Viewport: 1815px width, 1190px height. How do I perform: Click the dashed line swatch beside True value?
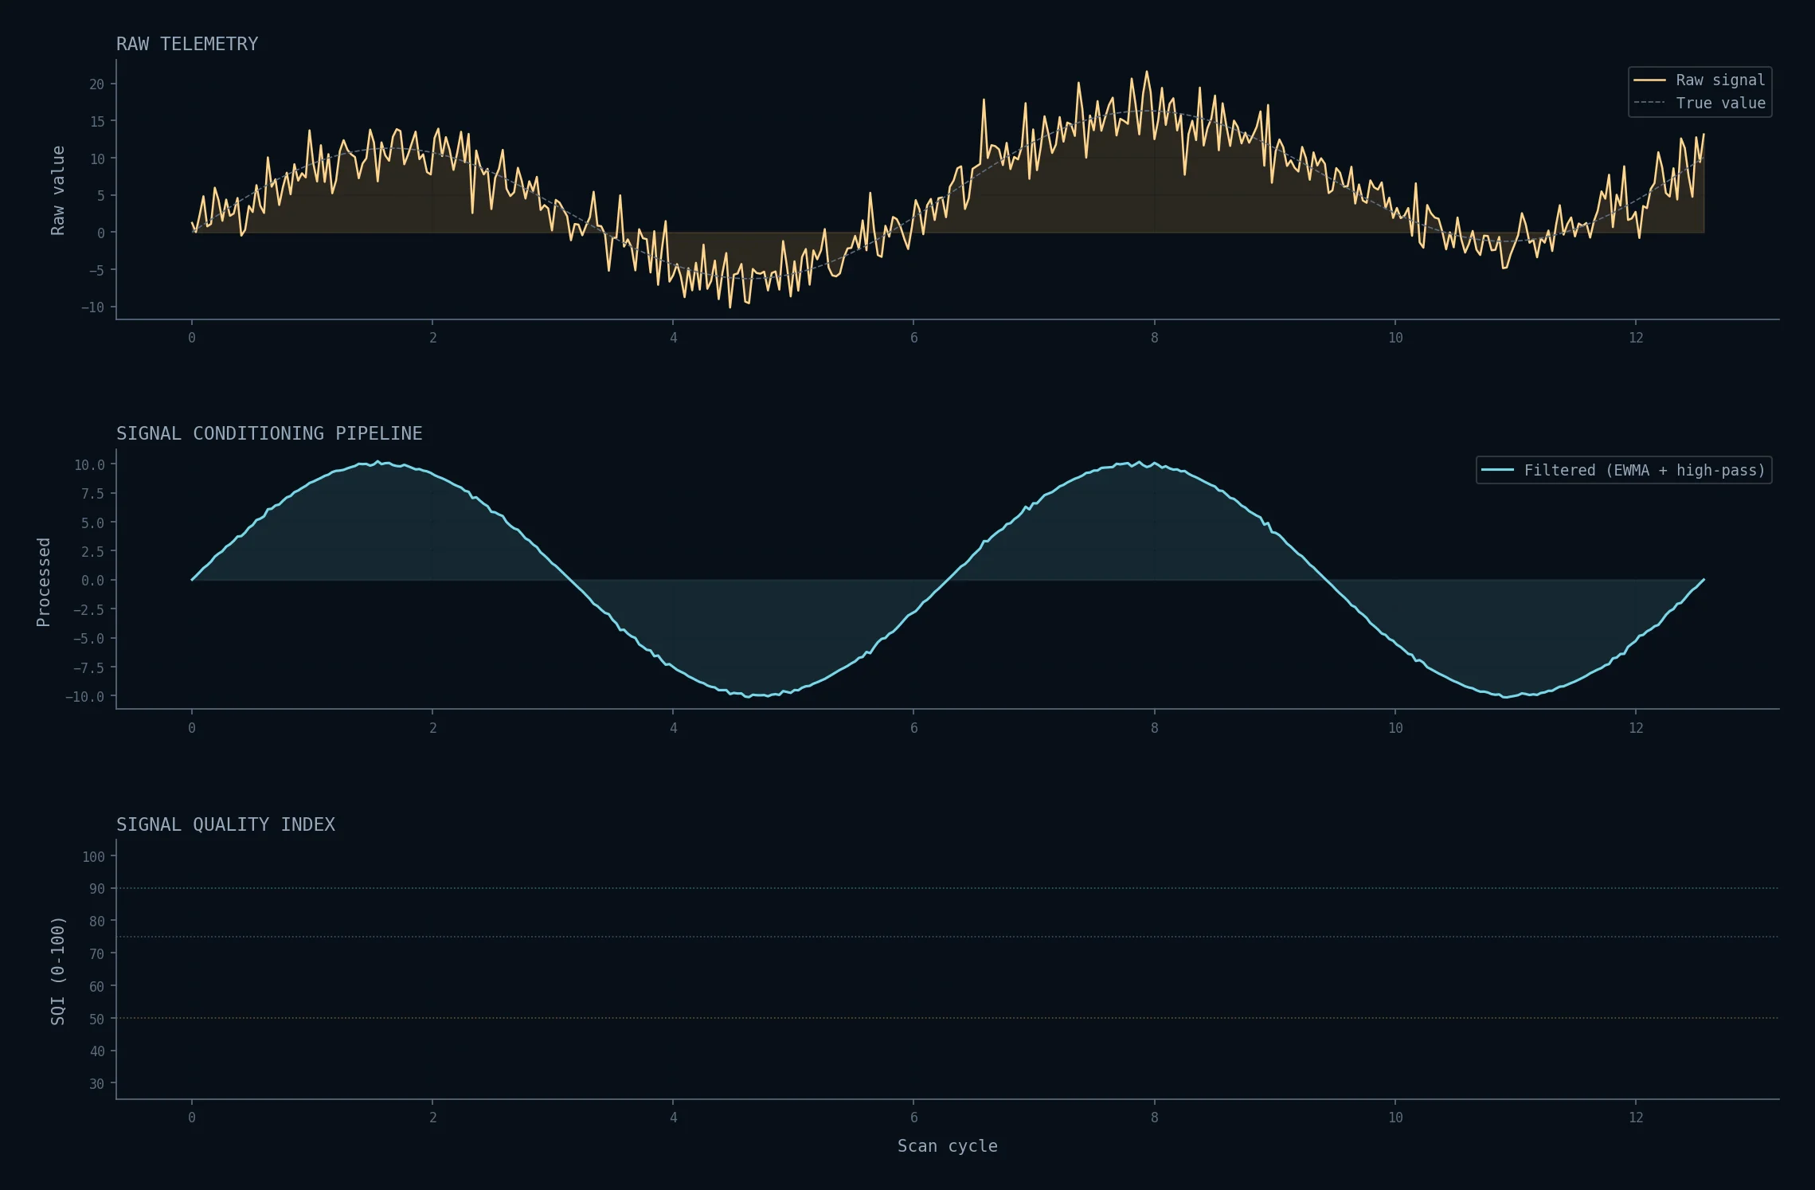(1649, 103)
